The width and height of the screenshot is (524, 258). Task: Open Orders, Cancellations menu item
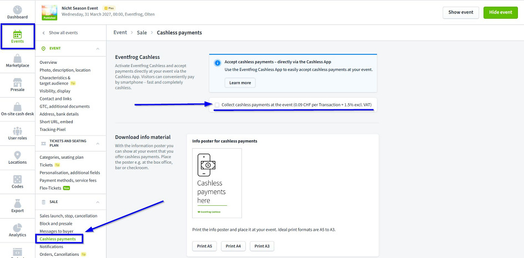tap(59, 254)
